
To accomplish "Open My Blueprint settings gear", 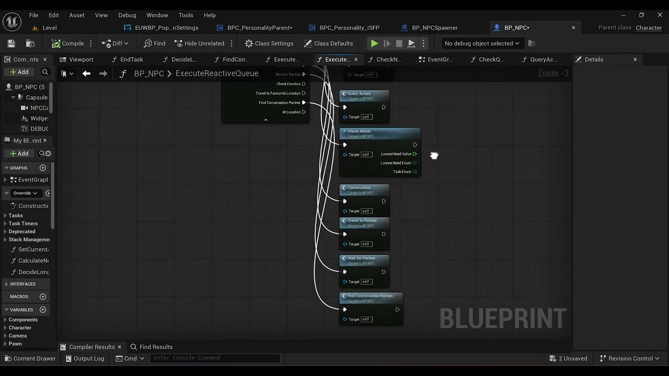I will [x=49, y=154].
